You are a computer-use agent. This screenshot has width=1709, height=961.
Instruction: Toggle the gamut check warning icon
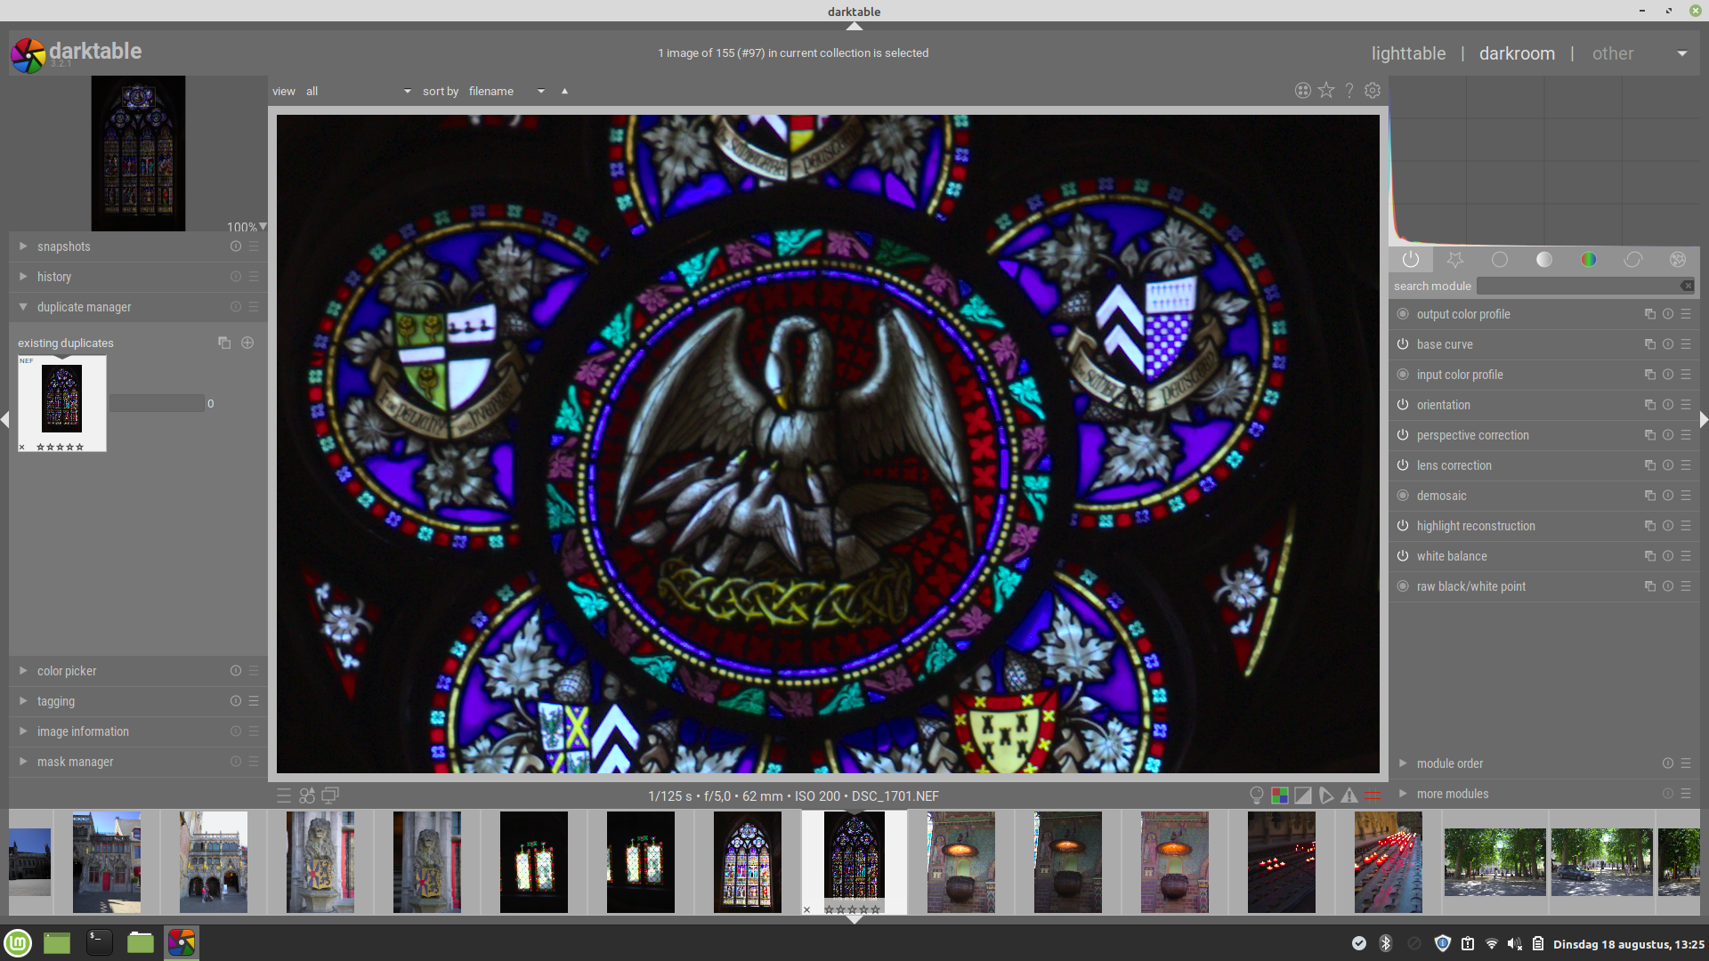1349,795
